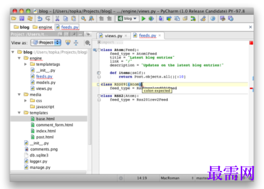Click the Find magnifier icon
The image size is (264, 189).
tap(83, 19)
